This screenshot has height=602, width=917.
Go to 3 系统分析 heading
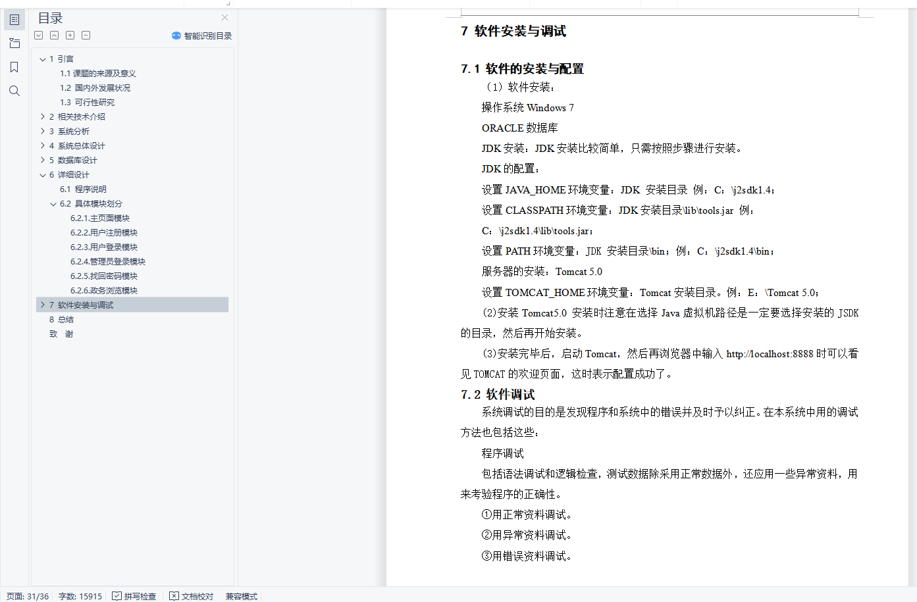69,132
